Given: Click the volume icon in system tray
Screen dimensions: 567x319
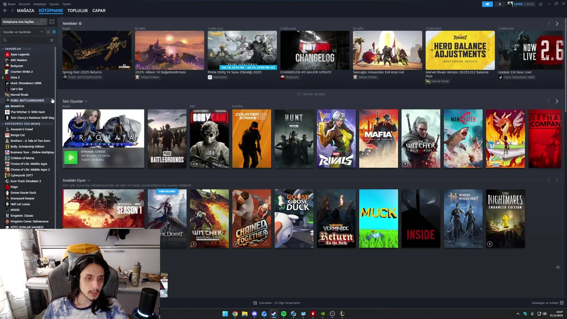Looking at the screenshot, I should pyautogui.click(x=544, y=314).
